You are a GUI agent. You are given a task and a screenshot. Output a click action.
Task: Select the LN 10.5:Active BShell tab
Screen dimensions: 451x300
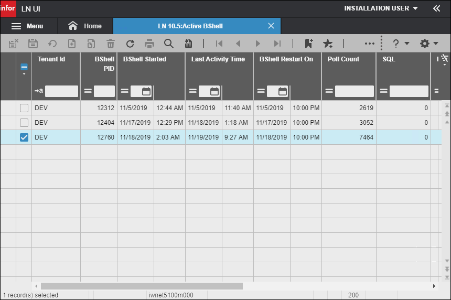click(x=190, y=26)
